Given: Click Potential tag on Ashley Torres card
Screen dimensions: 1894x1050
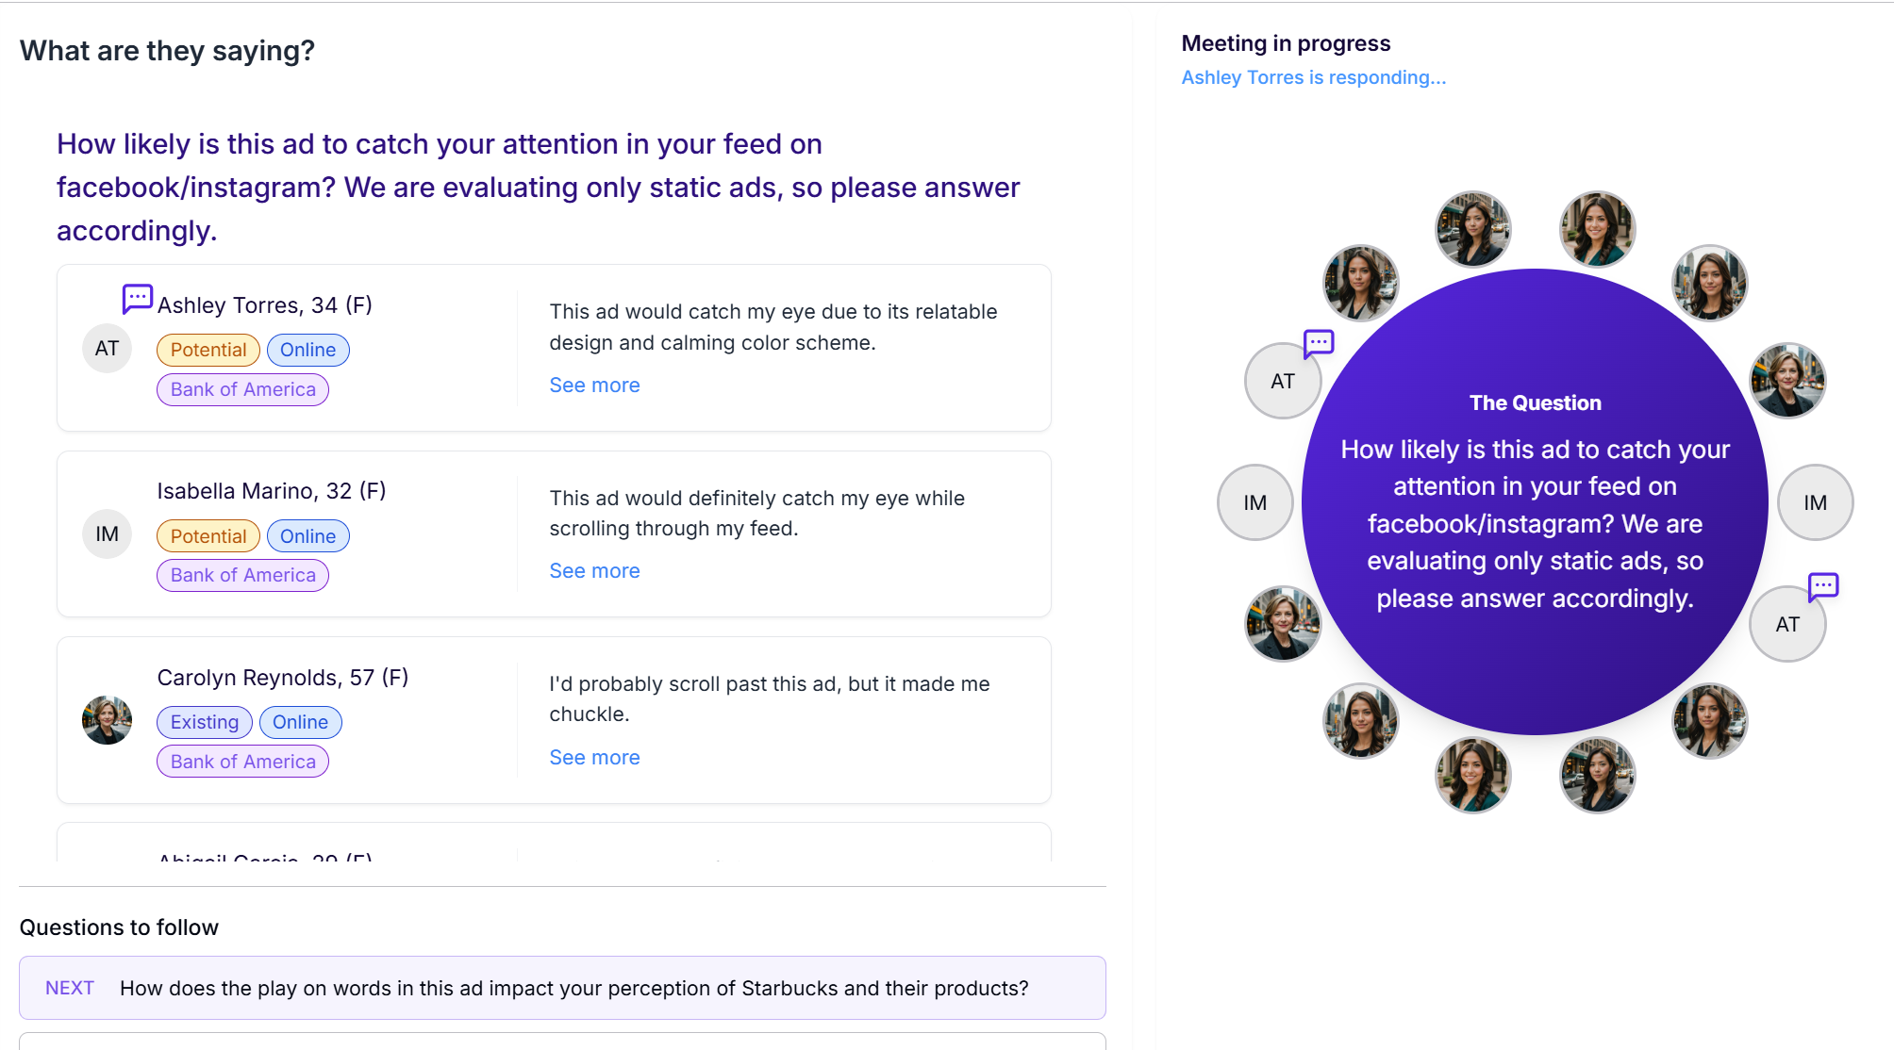Looking at the screenshot, I should click(x=208, y=350).
